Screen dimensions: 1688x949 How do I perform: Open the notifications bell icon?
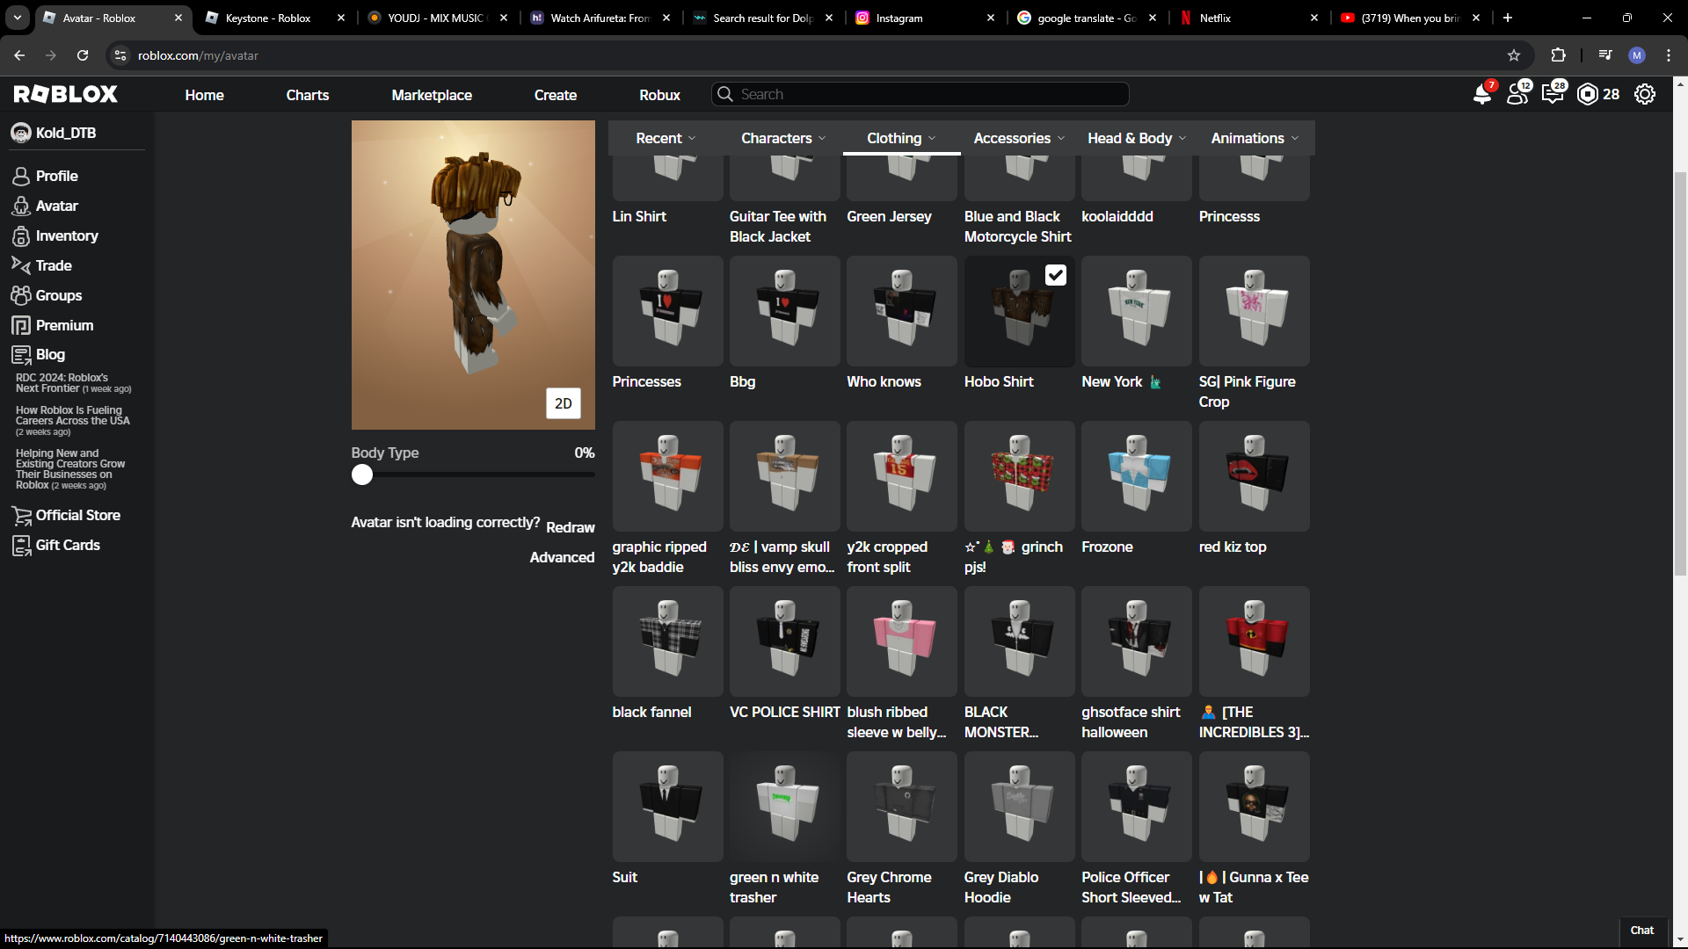[1482, 94]
